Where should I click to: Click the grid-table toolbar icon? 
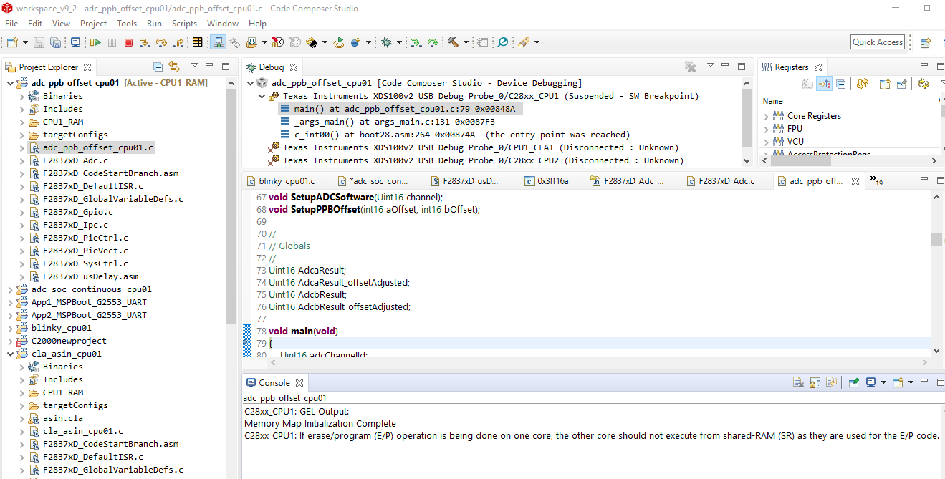pos(197,42)
